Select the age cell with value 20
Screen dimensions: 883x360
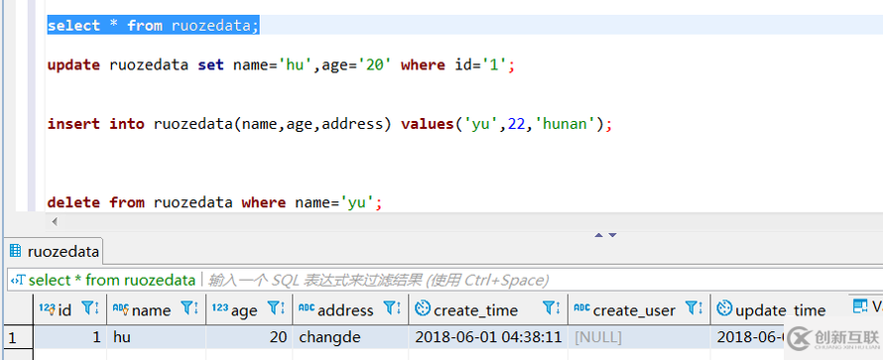(249, 337)
